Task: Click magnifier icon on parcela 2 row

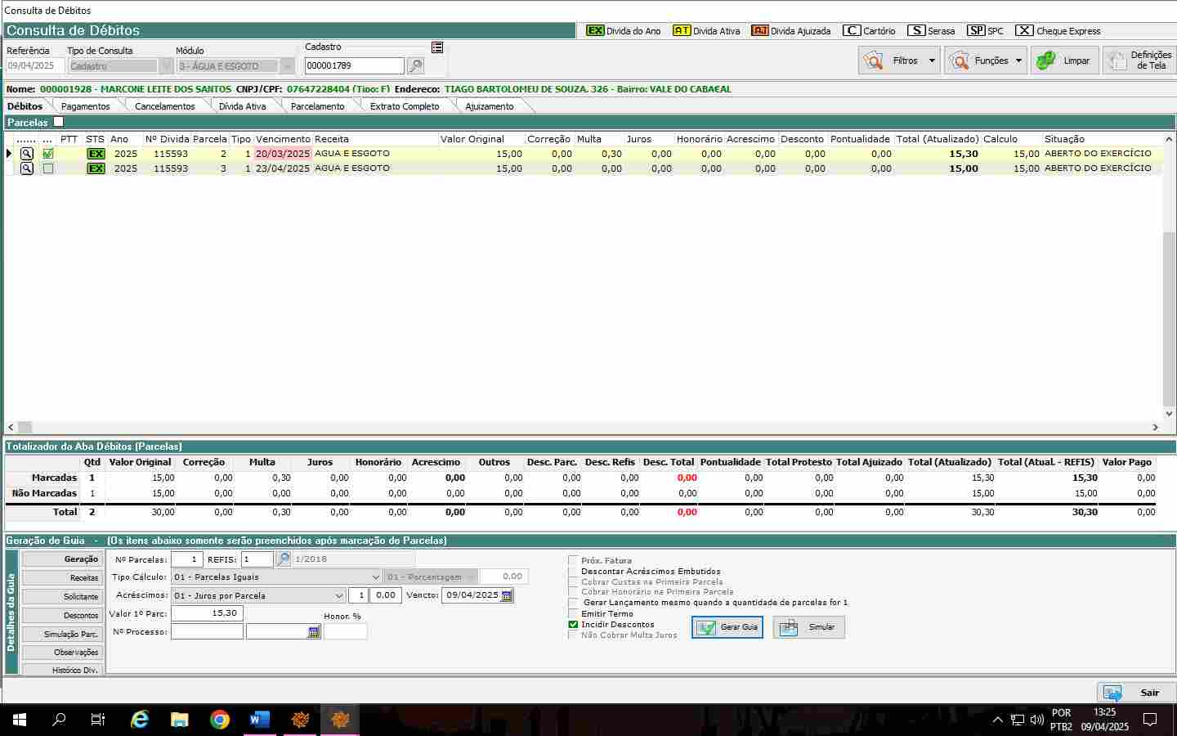Action: click(x=27, y=154)
